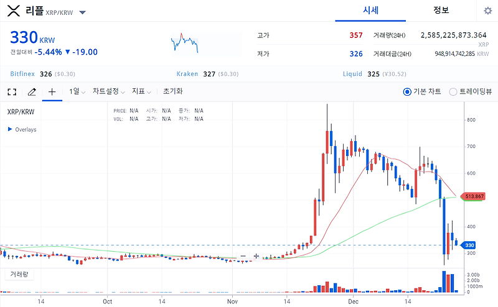This screenshot has height=307, width=498.
Task: Open the 1일 interval dropdown
Action: [x=77, y=91]
